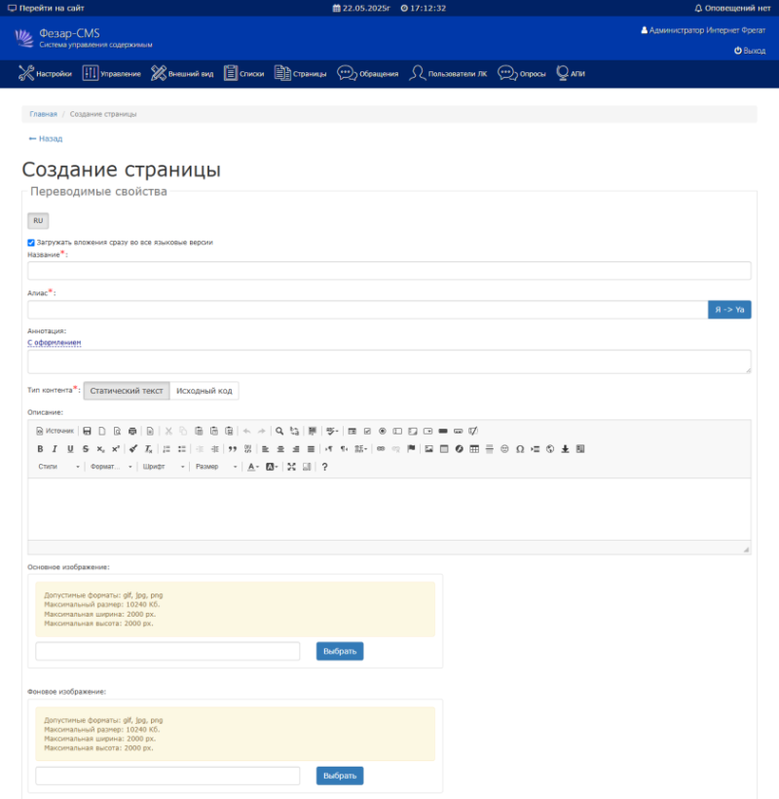The width and height of the screenshot is (779, 799).
Task: Insert image using editor toolbar icon
Action: 428,449
